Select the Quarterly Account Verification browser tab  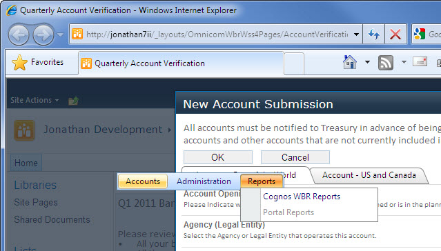(x=181, y=63)
